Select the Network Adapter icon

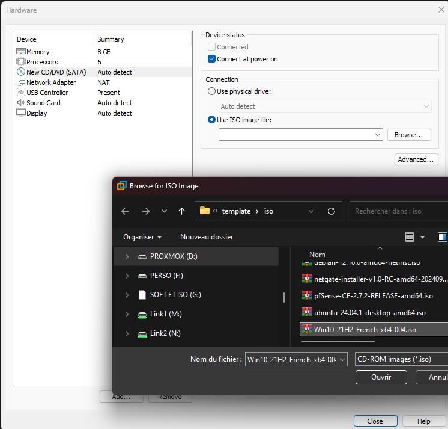click(21, 82)
